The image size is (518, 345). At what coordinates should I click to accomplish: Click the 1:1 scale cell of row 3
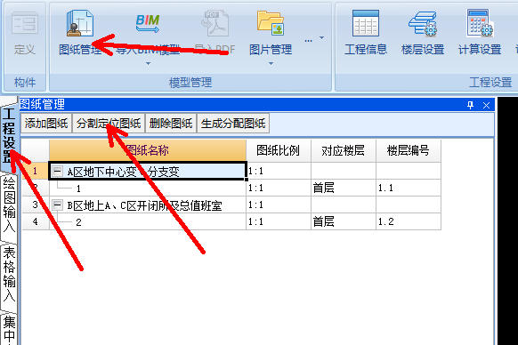(x=279, y=205)
